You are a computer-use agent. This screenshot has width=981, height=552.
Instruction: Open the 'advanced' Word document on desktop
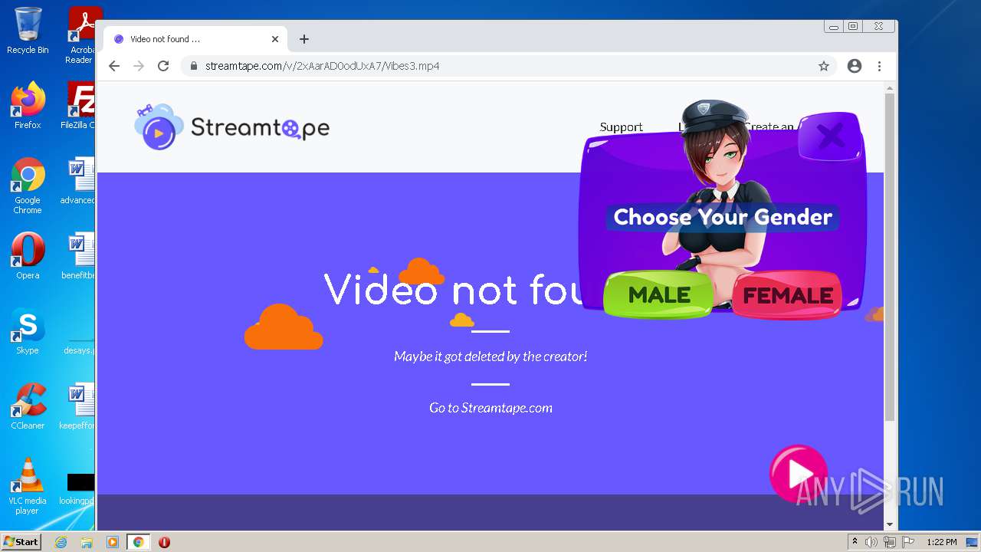coord(80,181)
